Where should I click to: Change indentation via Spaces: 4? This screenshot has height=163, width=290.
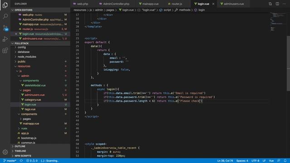tap(242, 161)
